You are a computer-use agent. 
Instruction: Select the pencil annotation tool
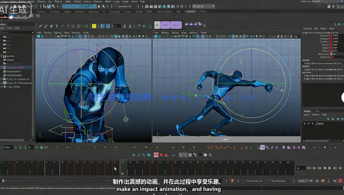click(x=40, y=26)
